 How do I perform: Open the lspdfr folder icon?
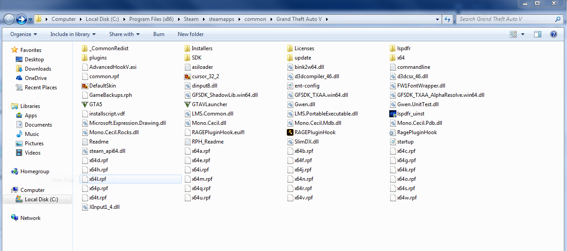[x=393, y=48]
